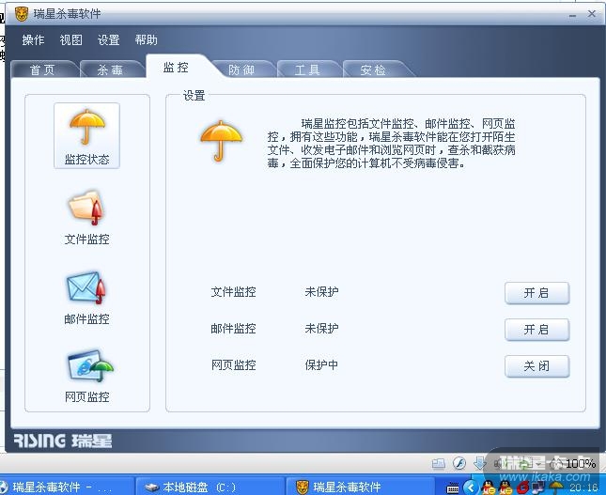The width and height of the screenshot is (606, 495).
Task: Click 邮件监控 label in status list
Action: pyautogui.click(x=233, y=329)
